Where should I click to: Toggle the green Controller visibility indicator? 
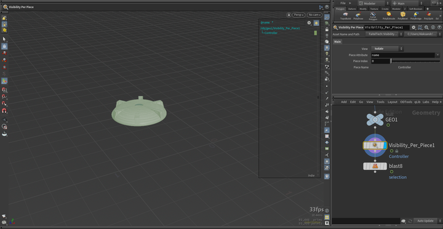[x=316, y=33]
